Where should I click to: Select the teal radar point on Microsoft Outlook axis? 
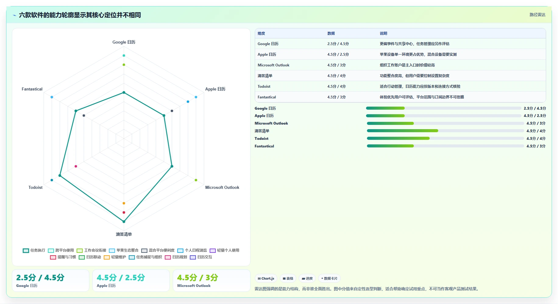click(172, 166)
